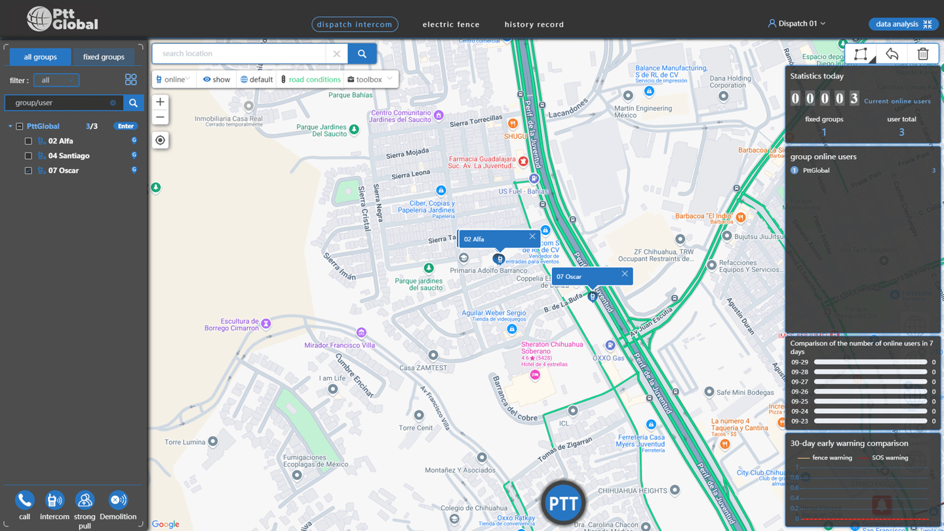Expand the toolbox dropdown

[370, 79]
